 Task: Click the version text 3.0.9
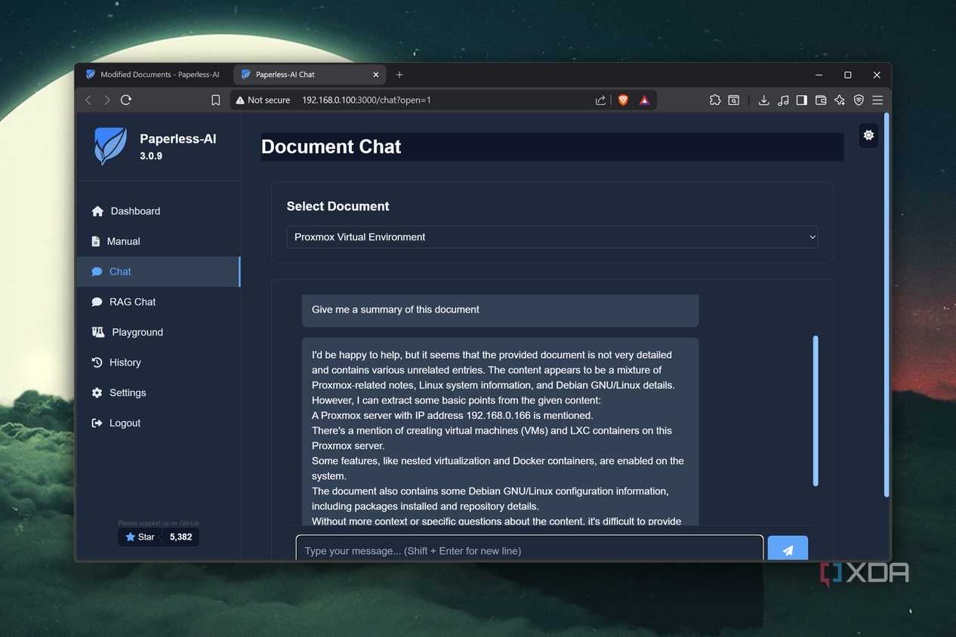(x=151, y=156)
